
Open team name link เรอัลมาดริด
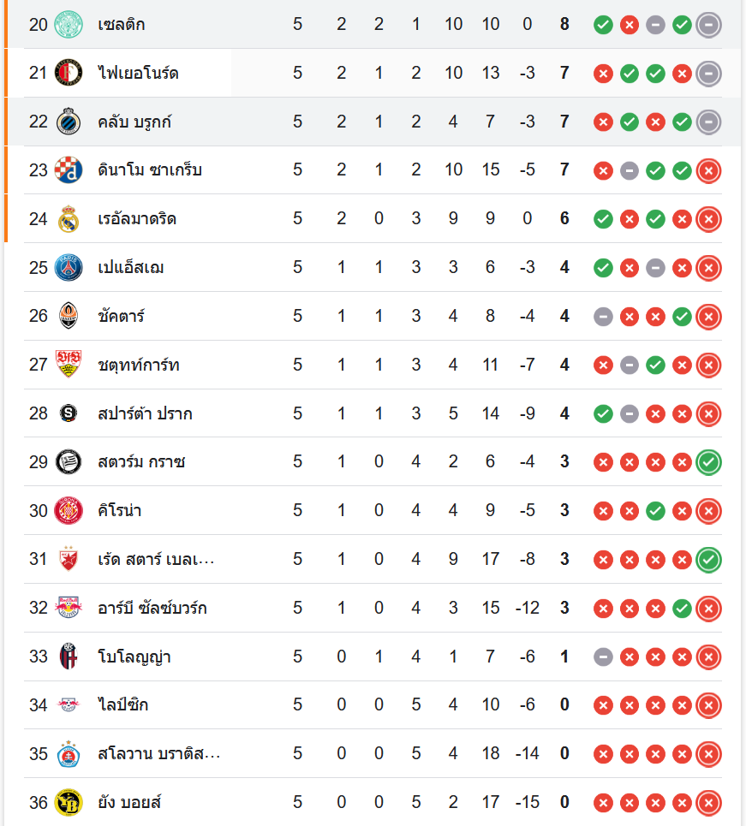(x=137, y=219)
